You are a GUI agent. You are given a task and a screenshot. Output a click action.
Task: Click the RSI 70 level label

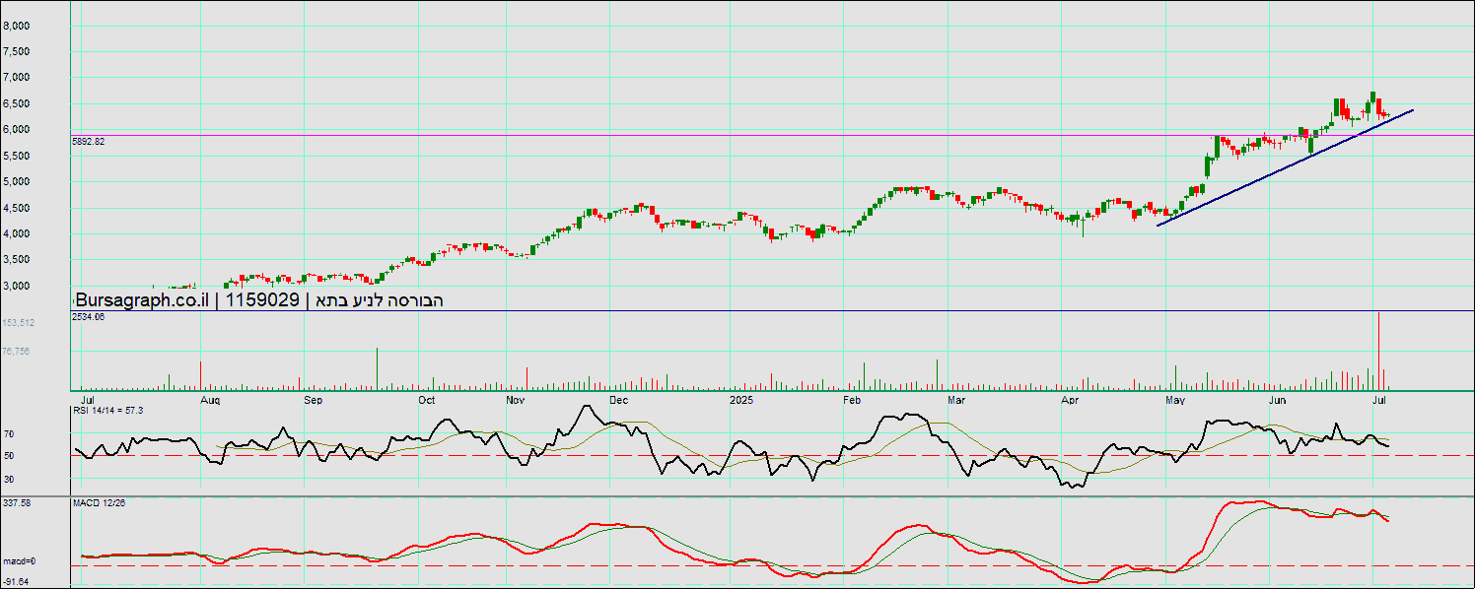click(x=9, y=433)
